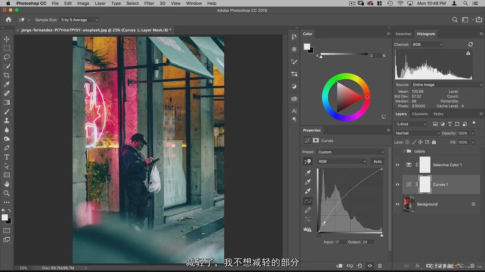The image size is (485, 272).
Task: Select the Crop tool
Action: point(7,75)
